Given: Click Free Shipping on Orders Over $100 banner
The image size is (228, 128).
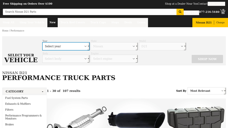Looking at the screenshot, I should 28,4.
